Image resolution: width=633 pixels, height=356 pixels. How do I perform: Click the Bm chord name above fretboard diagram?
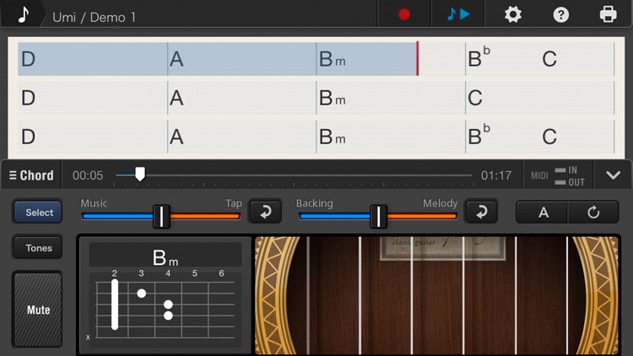click(165, 257)
